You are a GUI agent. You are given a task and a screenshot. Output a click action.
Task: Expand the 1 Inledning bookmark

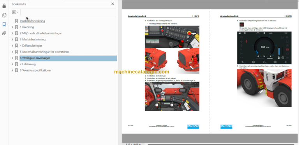12,27
